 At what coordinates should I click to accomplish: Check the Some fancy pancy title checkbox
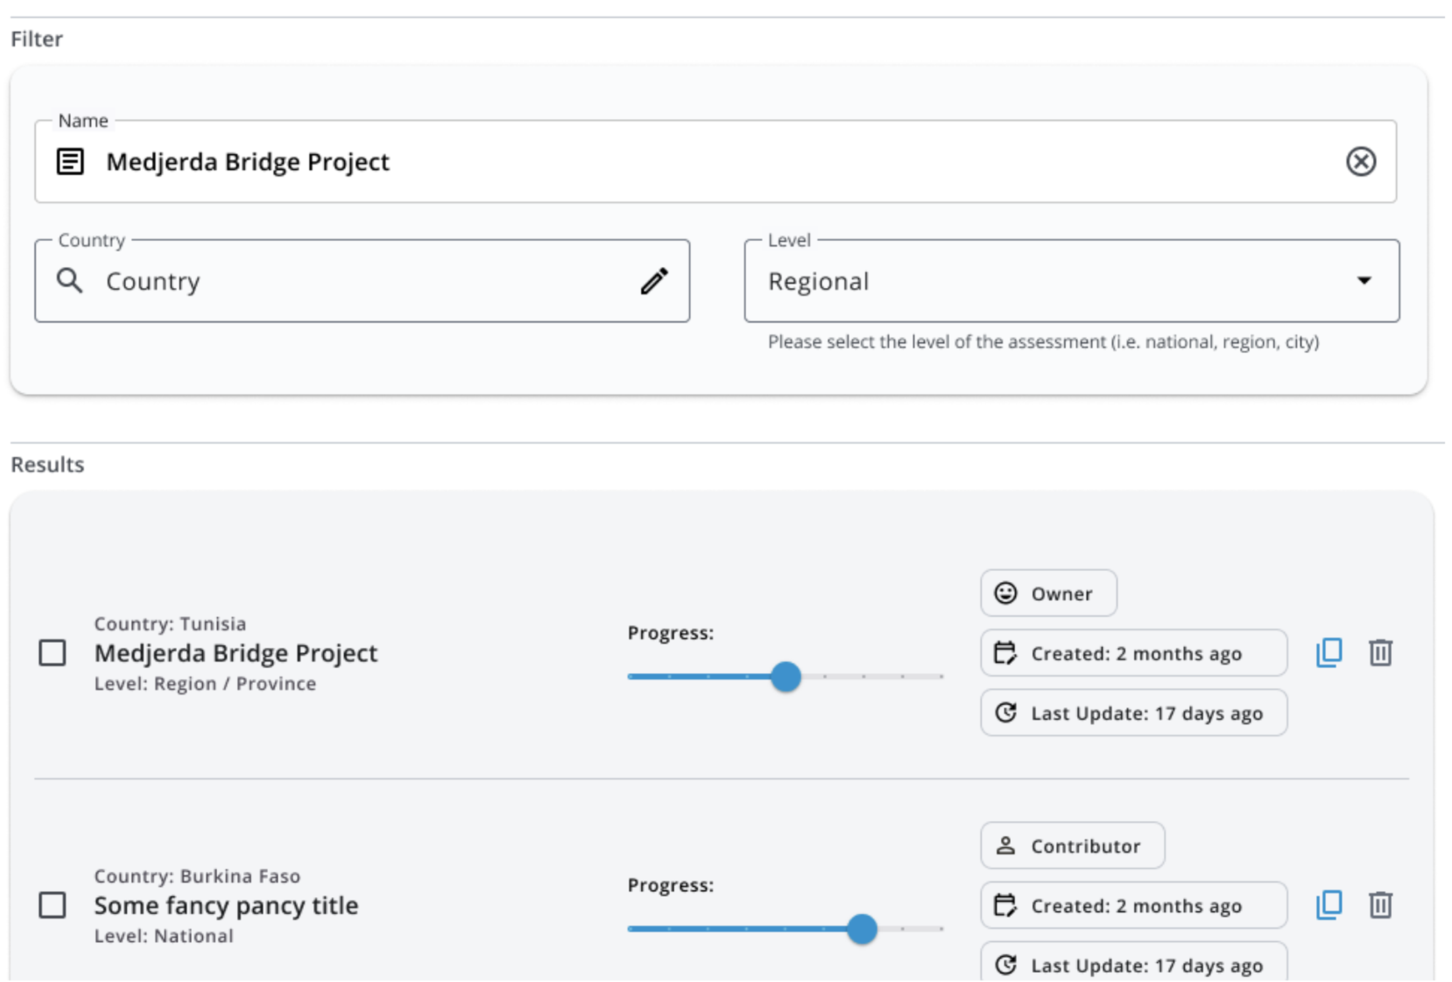pyautogui.click(x=53, y=905)
